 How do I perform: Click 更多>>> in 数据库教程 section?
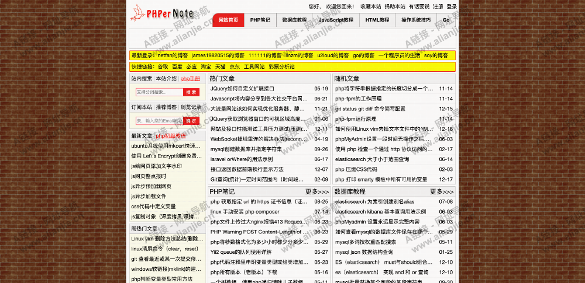point(442,192)
